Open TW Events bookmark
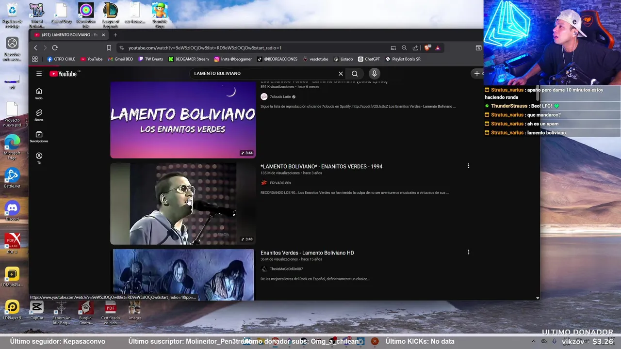Screen dimensions: 621x349 point(151,59)
